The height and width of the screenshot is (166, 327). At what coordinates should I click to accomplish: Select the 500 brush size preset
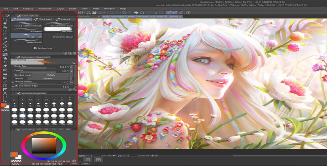pyautogui.click(x=70, y=117)
